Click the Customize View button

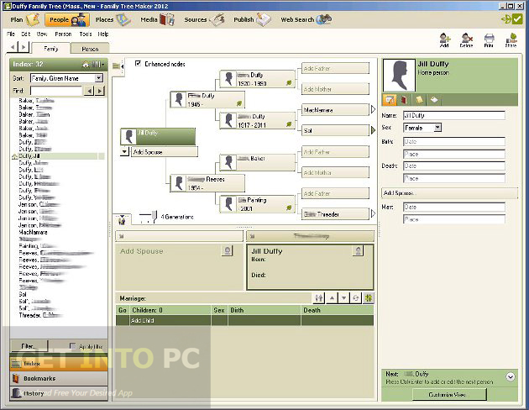[x=449, y=394]
